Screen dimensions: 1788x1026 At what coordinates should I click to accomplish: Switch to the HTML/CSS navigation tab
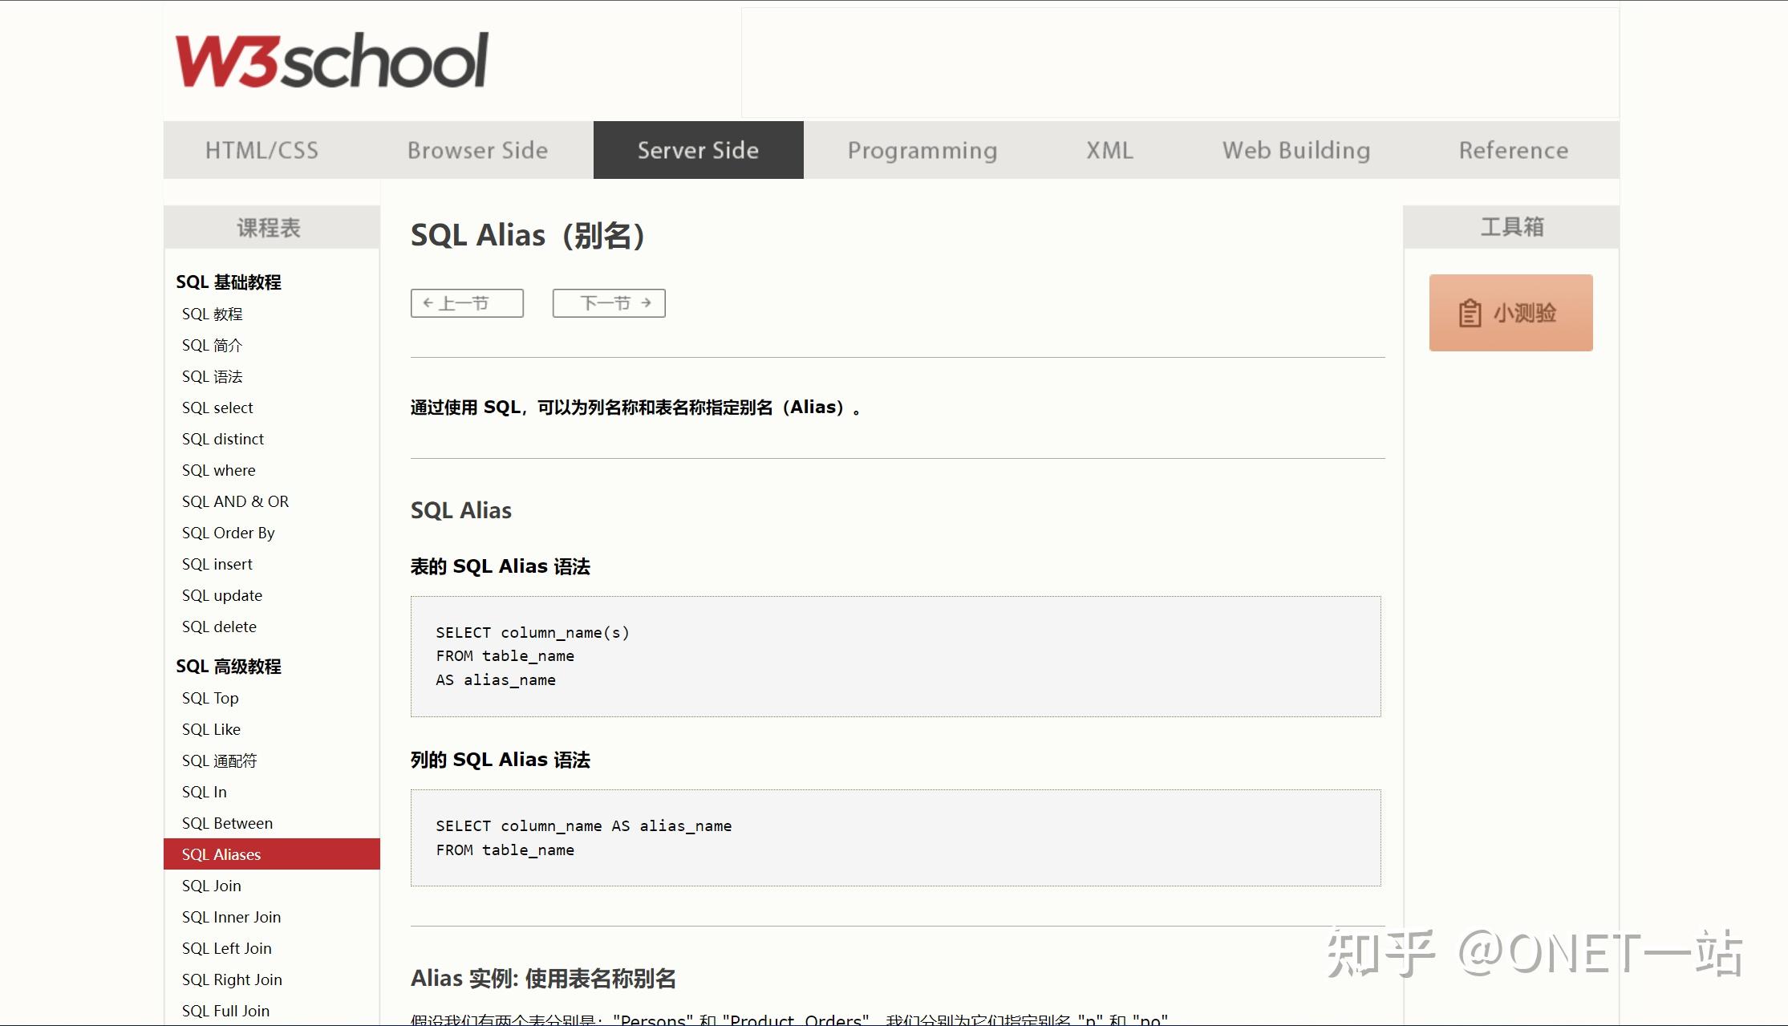(262, 150)
